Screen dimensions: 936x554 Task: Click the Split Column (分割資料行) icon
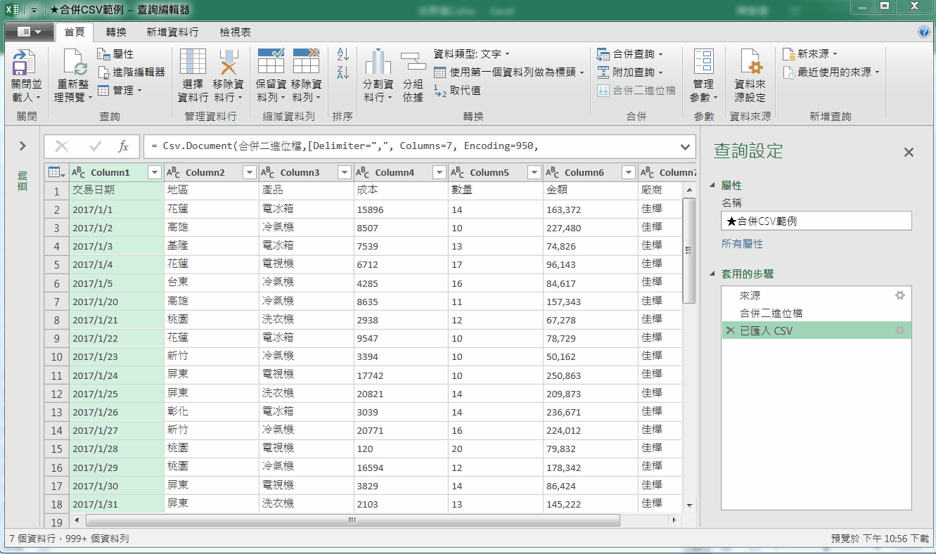(378, 62)
